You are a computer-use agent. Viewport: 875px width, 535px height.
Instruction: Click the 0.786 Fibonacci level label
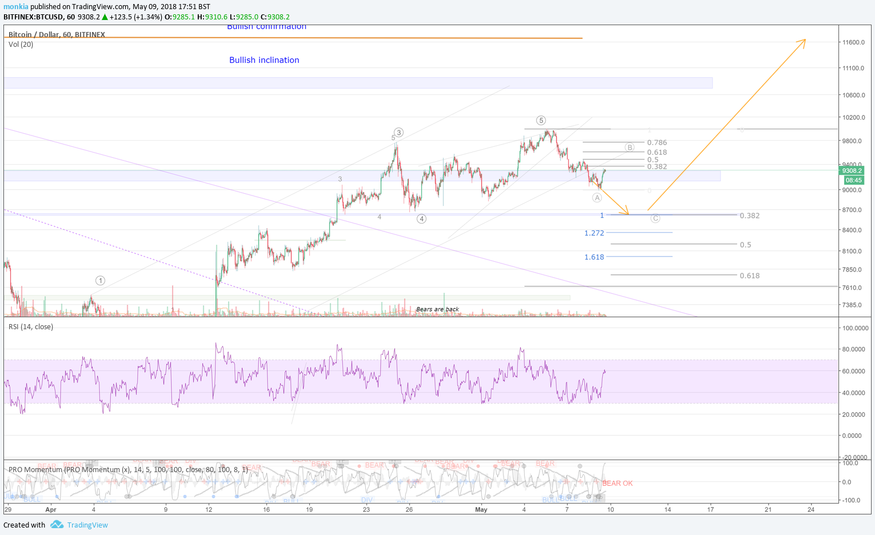pos(657,143)
